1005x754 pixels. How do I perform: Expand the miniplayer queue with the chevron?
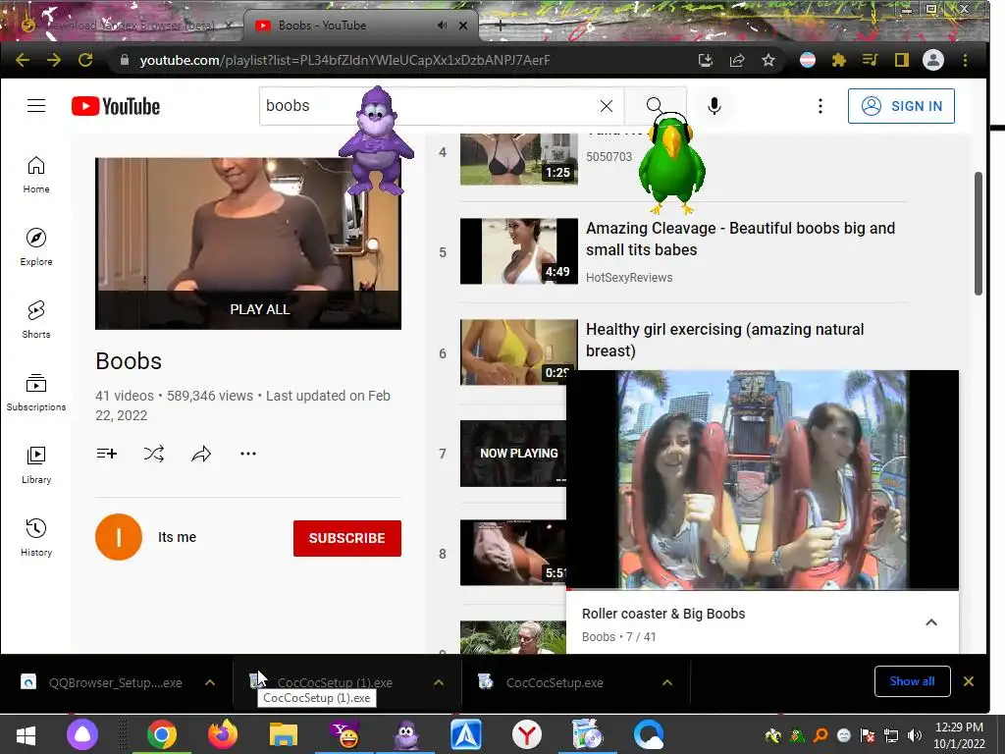pyautogui.click(x=931, y=622)
